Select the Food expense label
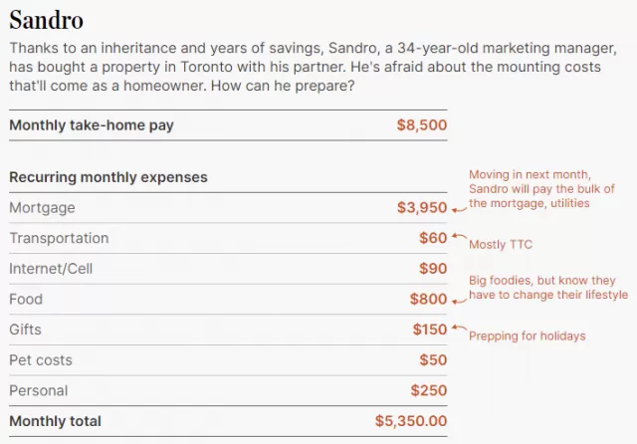Viewport: 637px width, 444px height. (26, 299)
